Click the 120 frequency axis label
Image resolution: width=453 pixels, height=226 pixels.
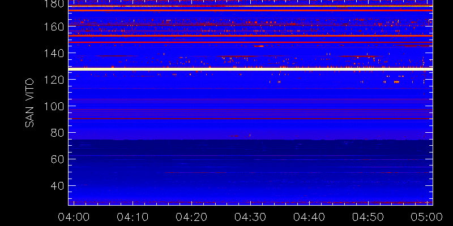[x=54, y=80]
